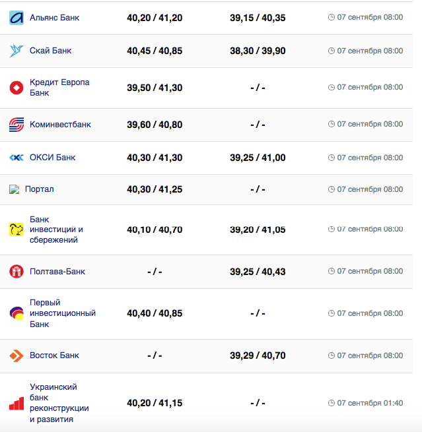Image resolution: width=422 pixels, height=432 pixels.
Task: Click the Скай Банк bird logo
Action: coord(17,51)
